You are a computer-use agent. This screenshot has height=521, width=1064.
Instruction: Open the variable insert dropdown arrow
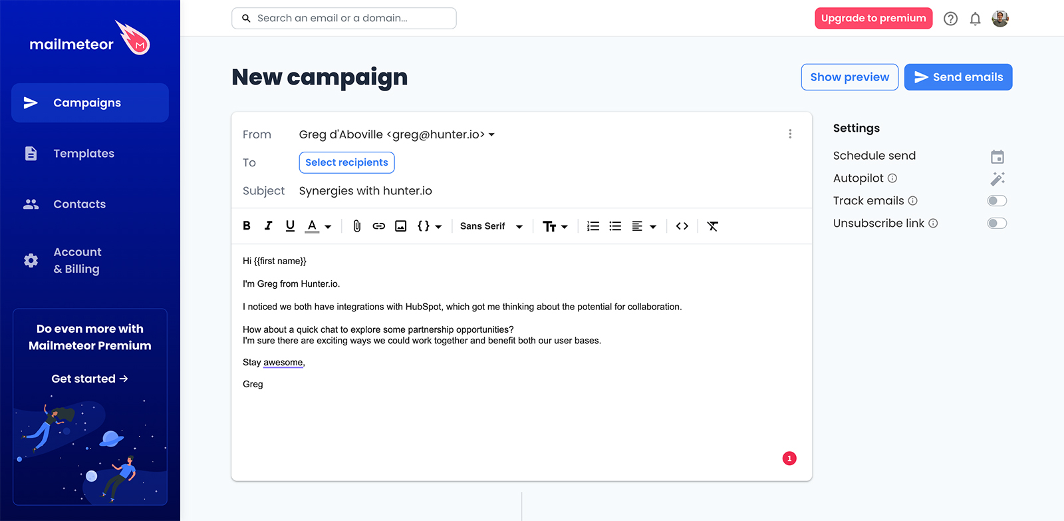tap(438, 227)
